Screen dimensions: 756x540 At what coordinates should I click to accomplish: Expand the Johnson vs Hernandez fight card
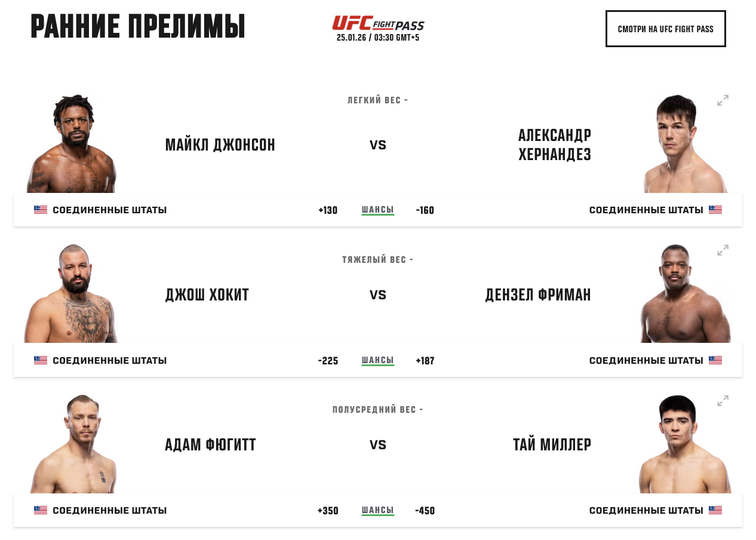723,100
